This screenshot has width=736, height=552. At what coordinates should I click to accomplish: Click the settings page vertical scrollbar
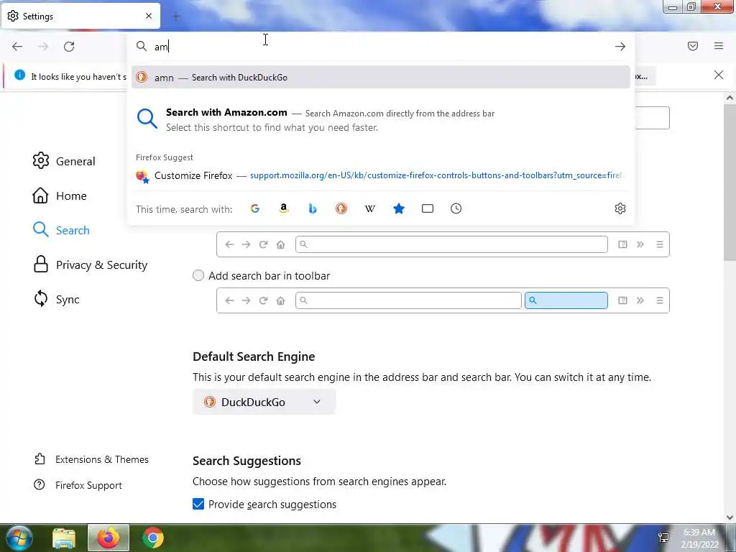coord(730,182)
